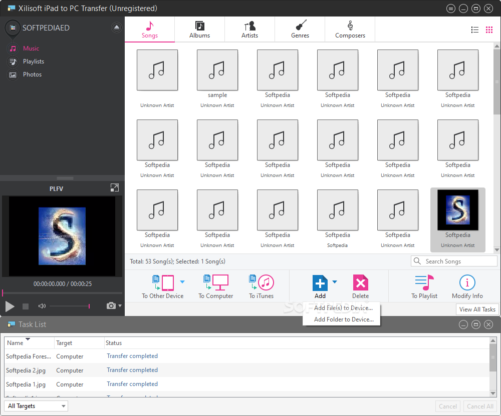Switch to the Composers tab
This screenshot has height=416, width=501.
tap(350, 29)
